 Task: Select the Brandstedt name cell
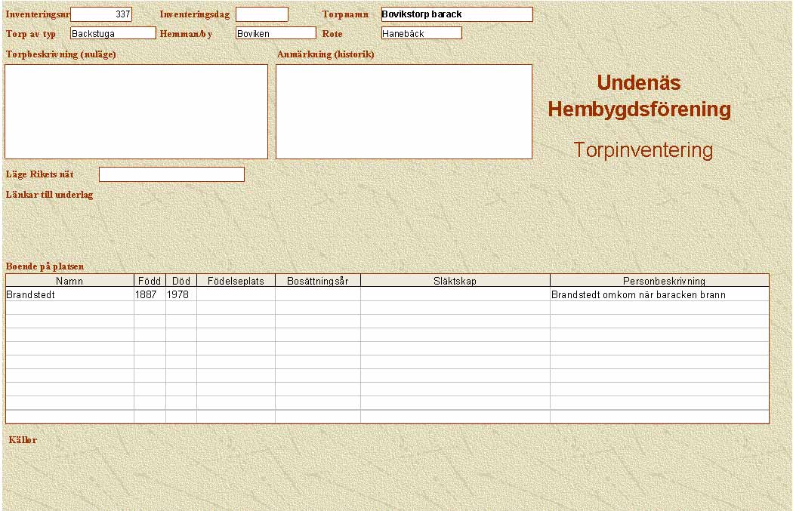(69, 294)
